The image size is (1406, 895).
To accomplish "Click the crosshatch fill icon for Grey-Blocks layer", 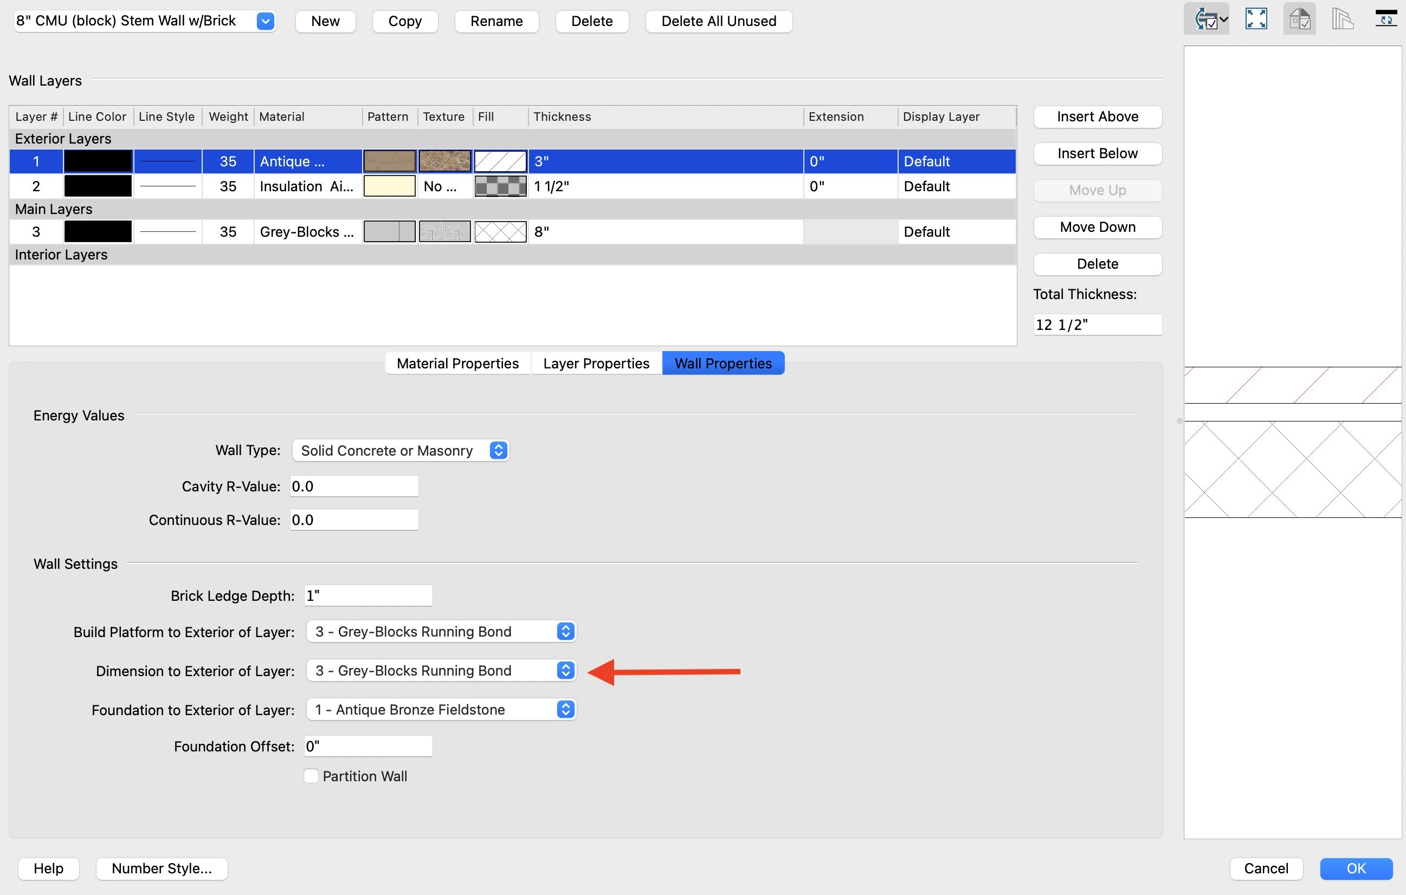I will click(500, 232).
